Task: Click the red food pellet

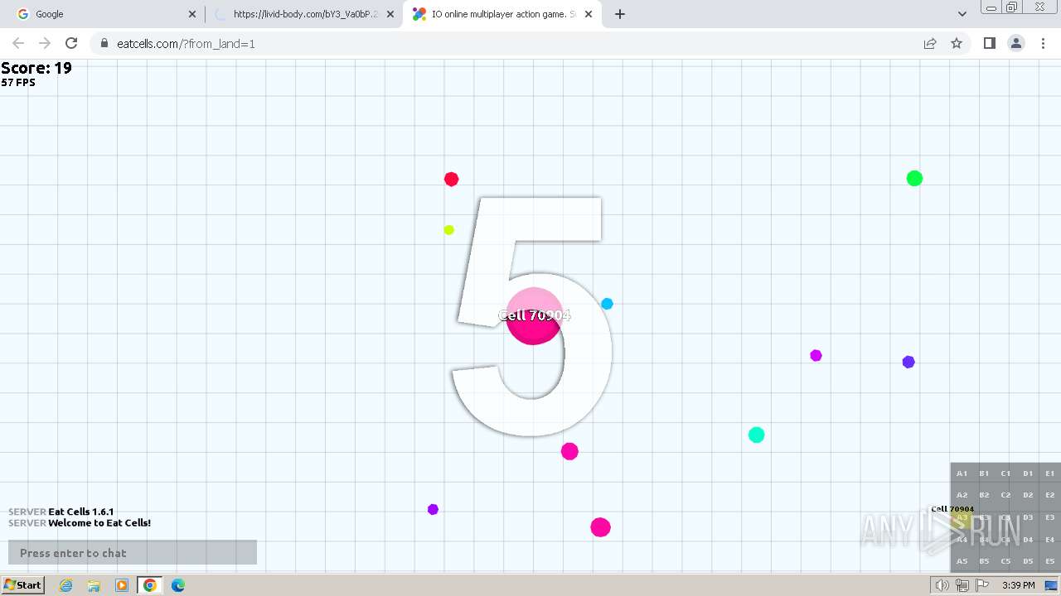Action: point(451,179)
